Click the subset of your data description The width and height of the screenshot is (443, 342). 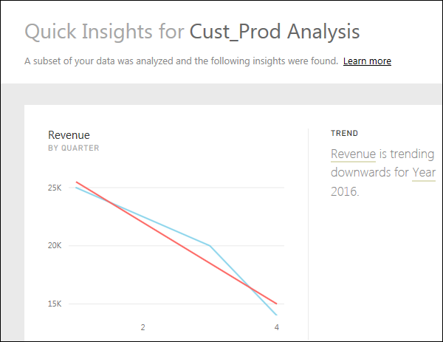click(181, 61)
